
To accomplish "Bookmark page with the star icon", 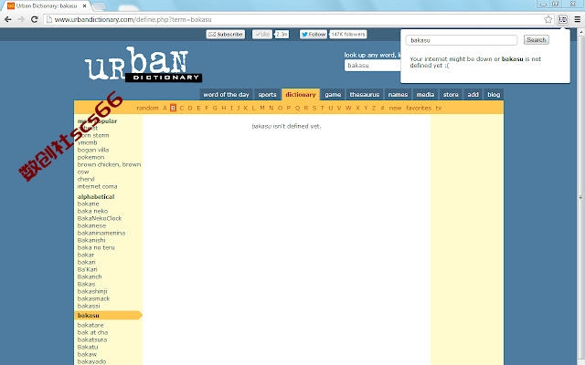I will click(x=548, y=19).
